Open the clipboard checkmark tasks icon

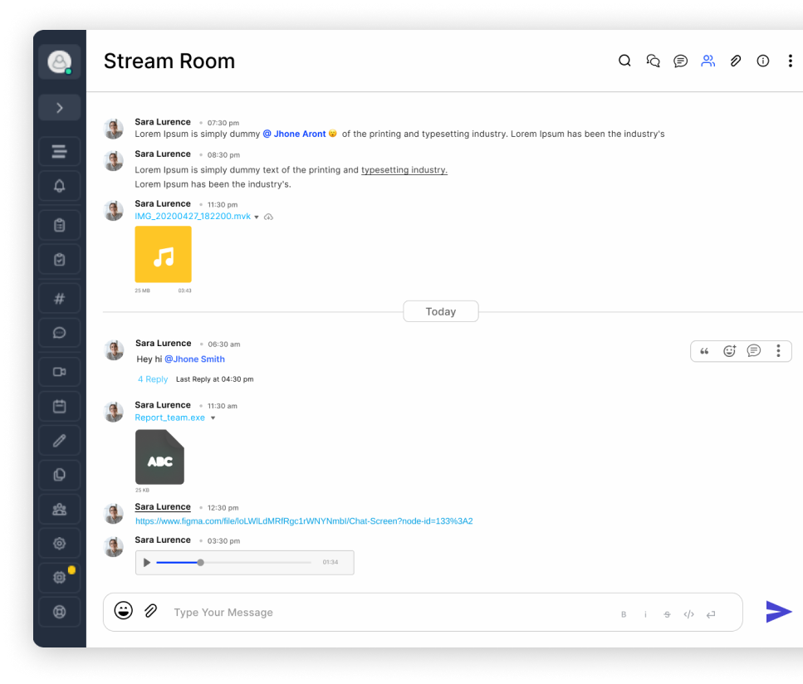coord(60,260)
